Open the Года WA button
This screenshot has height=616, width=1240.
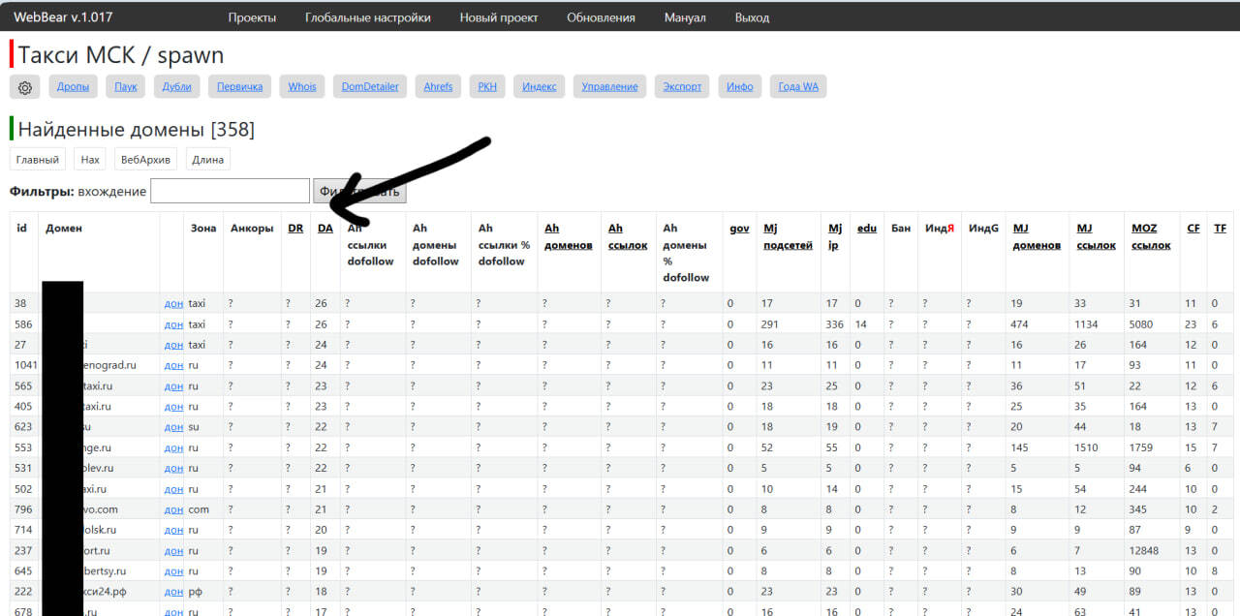[x=798, y=87]
